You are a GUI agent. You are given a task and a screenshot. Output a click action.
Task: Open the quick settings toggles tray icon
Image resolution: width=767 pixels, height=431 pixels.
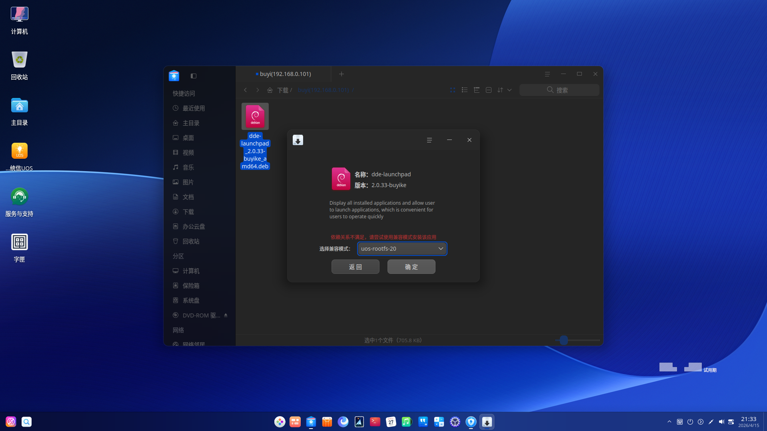[731, 422]
